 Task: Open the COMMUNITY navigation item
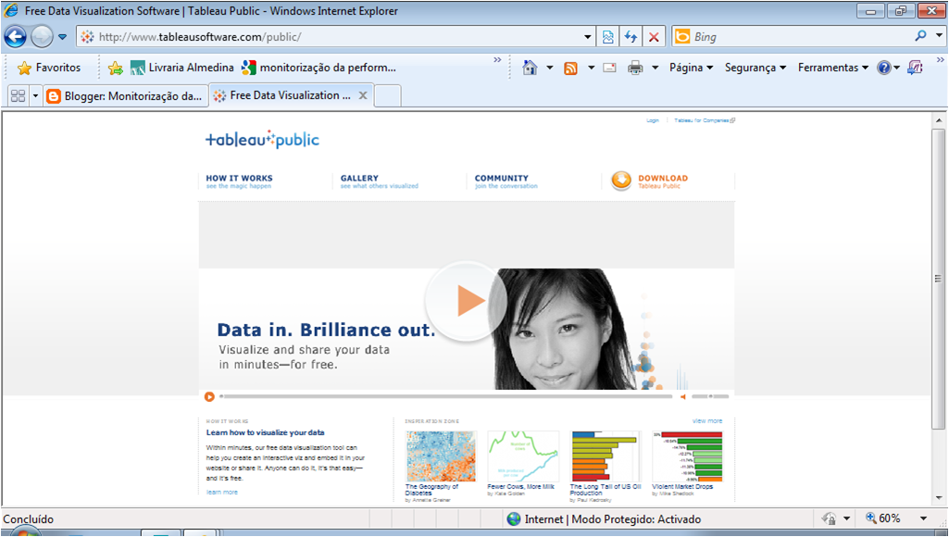click(506, 181)
